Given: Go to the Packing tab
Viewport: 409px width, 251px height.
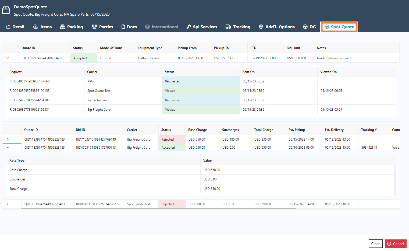Looking at the screenshot, I should pos(72,27).
